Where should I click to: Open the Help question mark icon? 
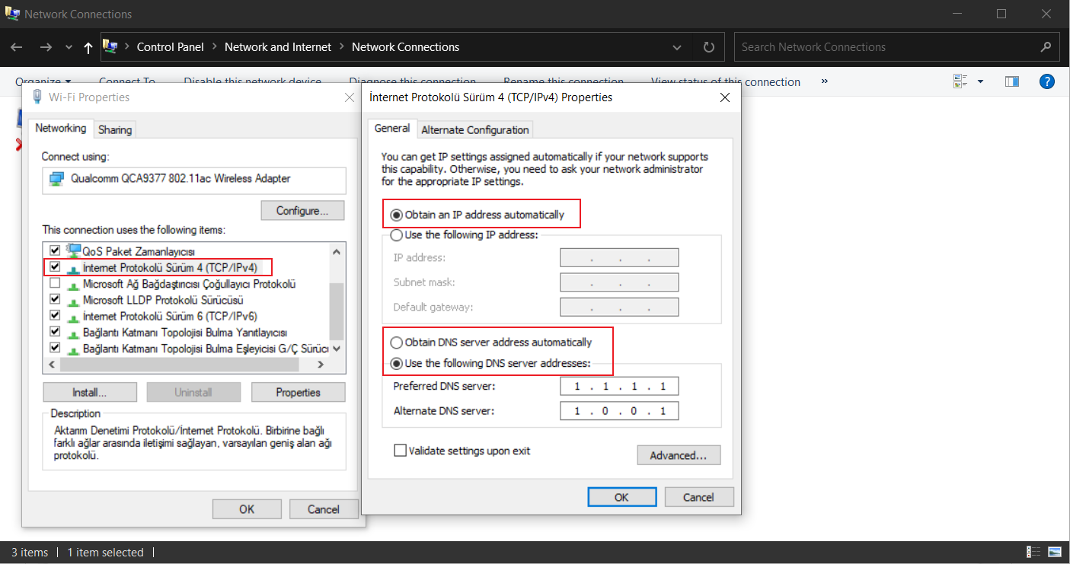(1046, 81)
